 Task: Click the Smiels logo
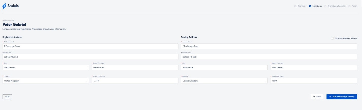(x=10, y=6)
